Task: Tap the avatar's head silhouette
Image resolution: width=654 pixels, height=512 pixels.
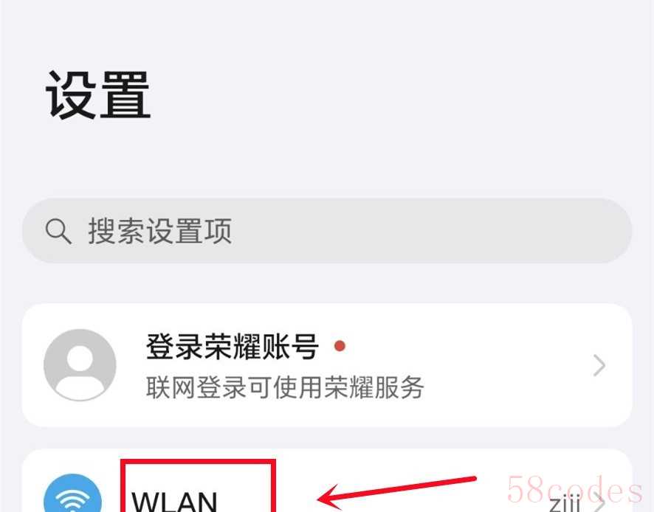Action: (x=80, y=358)
